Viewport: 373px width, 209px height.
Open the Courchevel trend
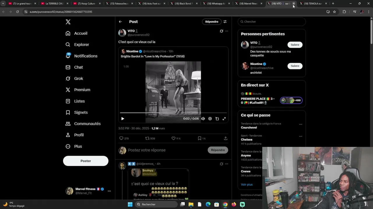pos(249,127)
